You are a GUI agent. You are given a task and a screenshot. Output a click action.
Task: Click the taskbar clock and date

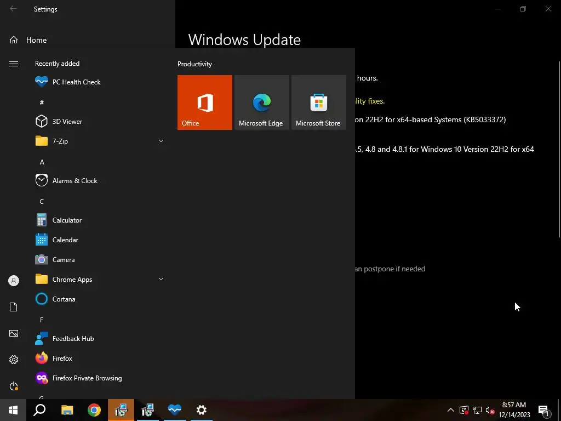514,410
